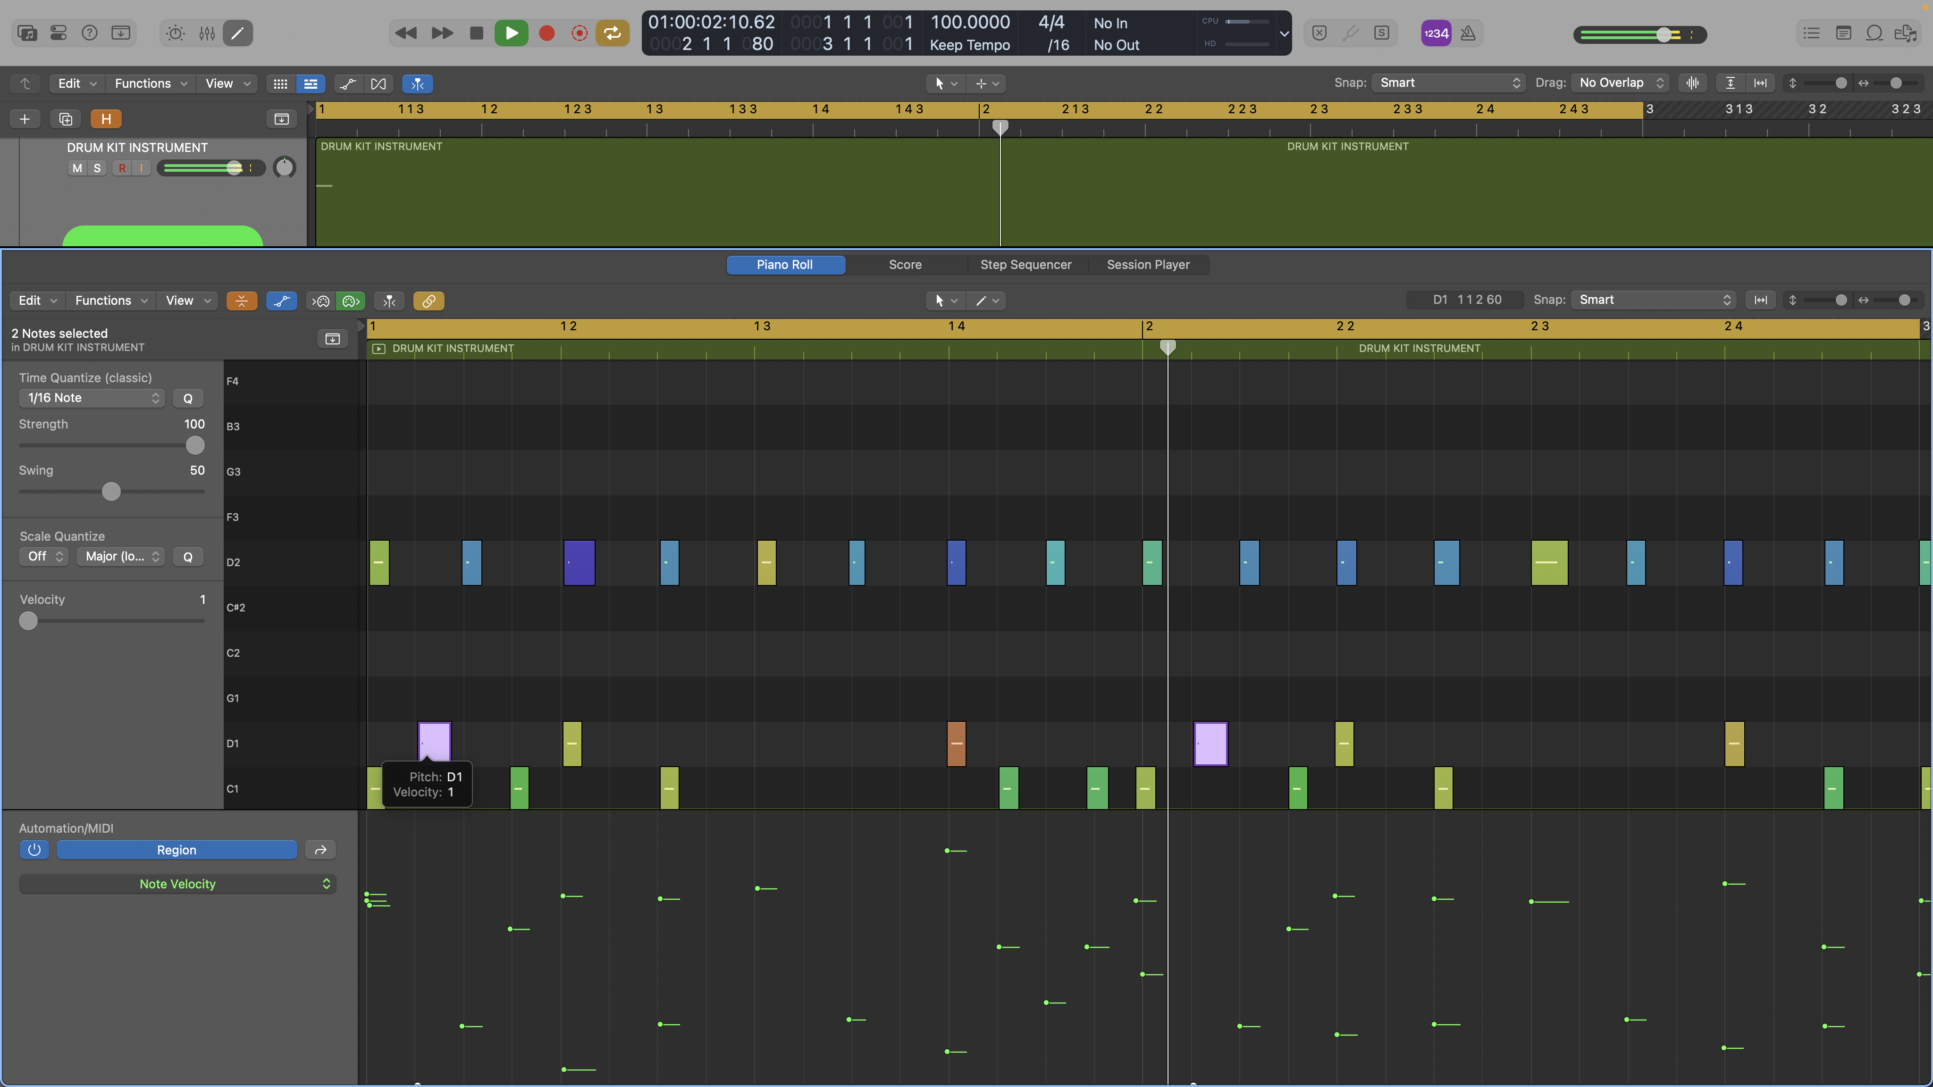Viewport: 1933px width, 1087px height.
Task: Open the Time Quantize 1/16 Note dropdown
Action: click(92, 398)
